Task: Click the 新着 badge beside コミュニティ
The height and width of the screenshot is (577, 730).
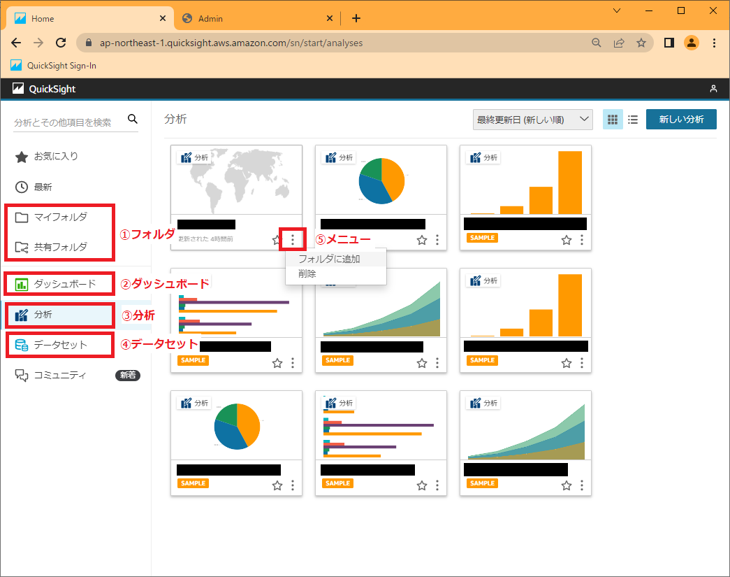Action: pos(128,375)
